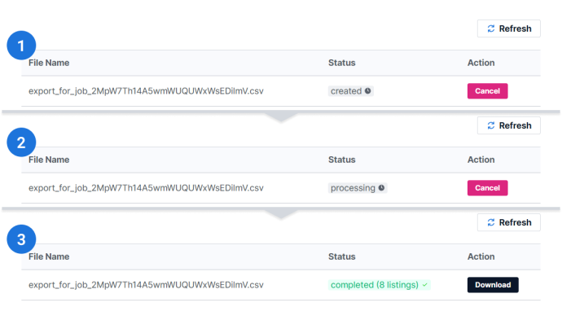Image resolution: width=562 pixels, height=320 pixels.
Task: Download the completed export CSV file
Action: [x=493, y=285]
